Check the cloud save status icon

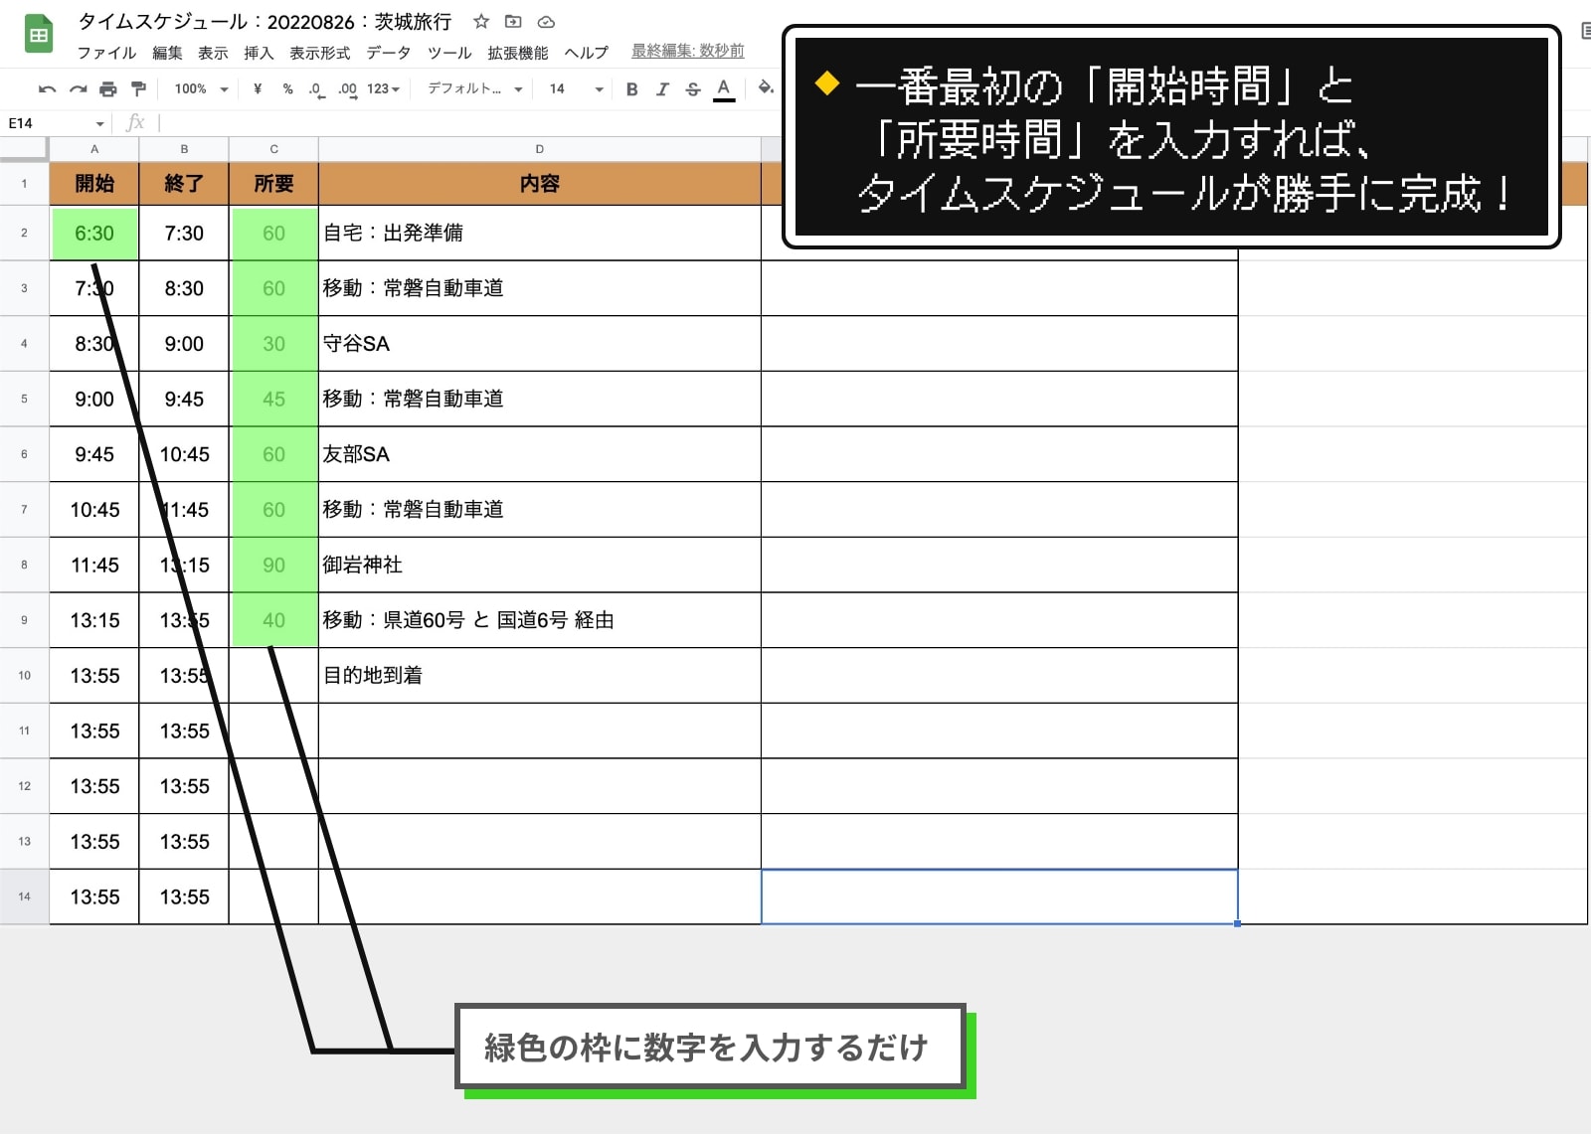tap(546, 21)
